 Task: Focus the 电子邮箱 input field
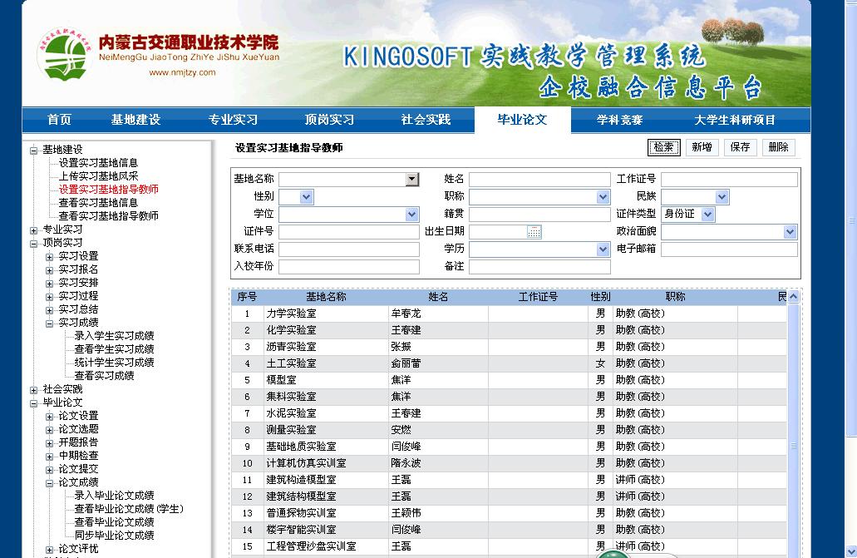pos(729,249)
